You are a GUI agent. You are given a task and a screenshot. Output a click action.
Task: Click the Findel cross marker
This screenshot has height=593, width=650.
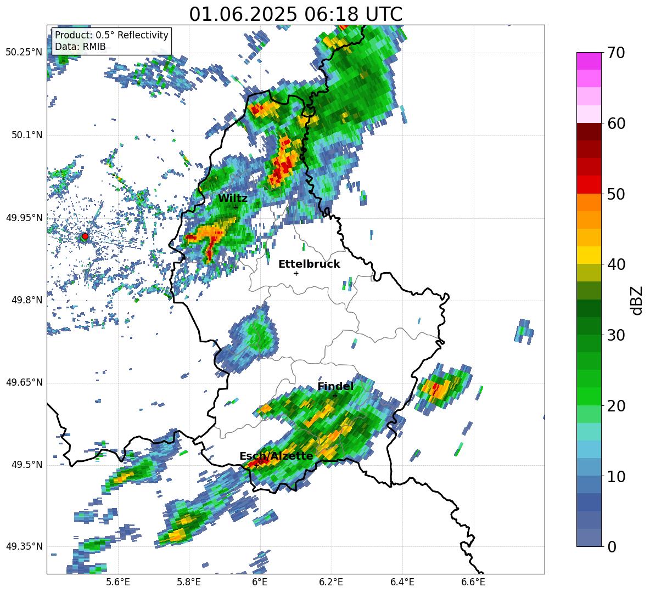[x=335, y=396]
